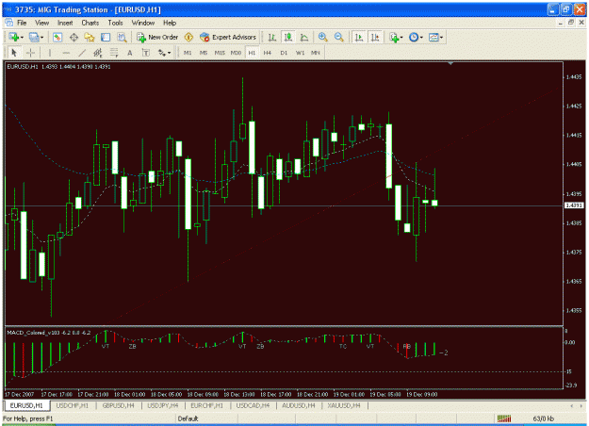Viewport: 589px width, 426px height.
Task: Switch timeframe to D1
Action: click(284, 53)
